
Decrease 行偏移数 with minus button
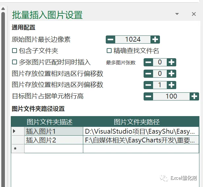(x=148, y=73)
